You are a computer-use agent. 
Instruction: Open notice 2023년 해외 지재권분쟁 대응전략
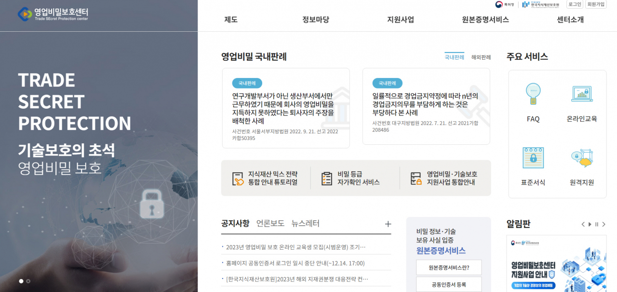click(x=297, y=279)
